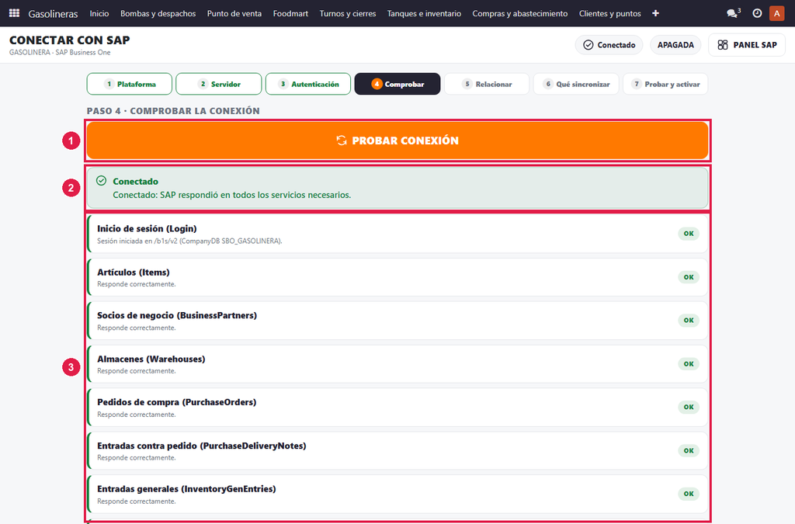
Task: Open the Bombas y despachos menu
Action: point(158,13)
